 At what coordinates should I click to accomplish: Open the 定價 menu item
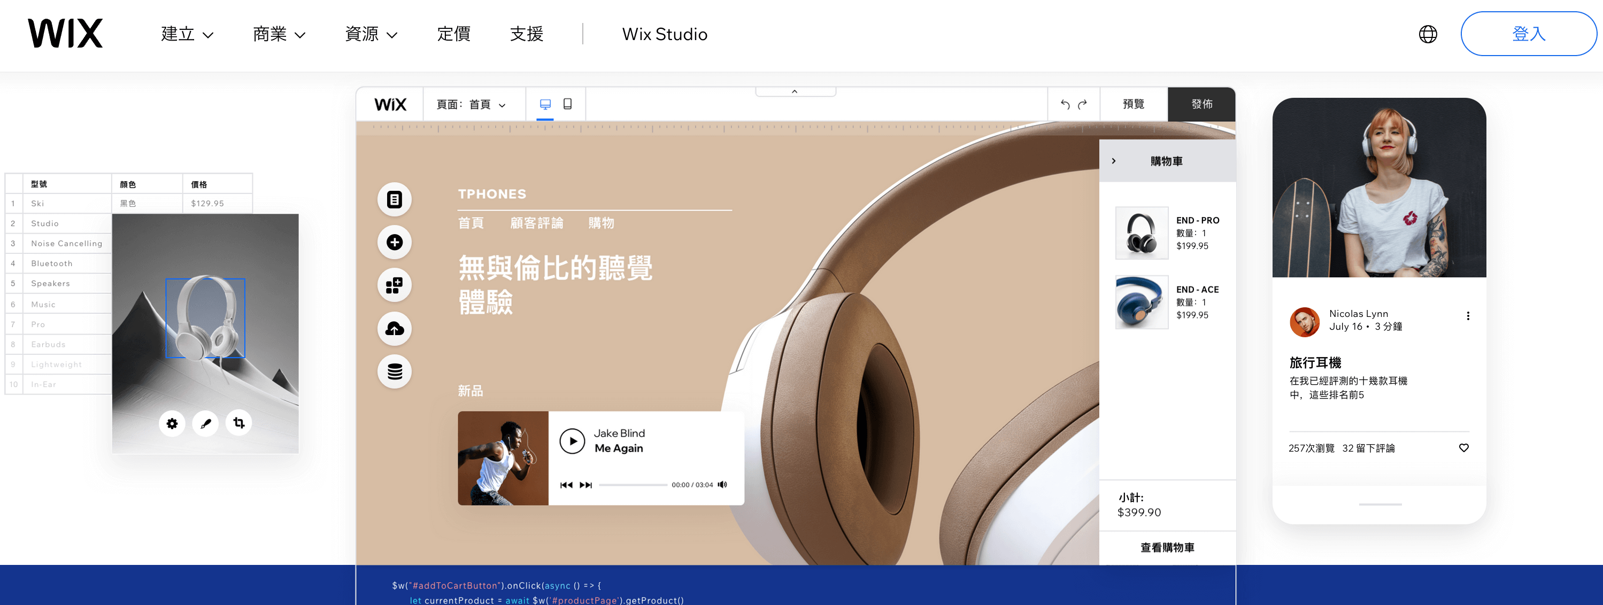(453, 34)
